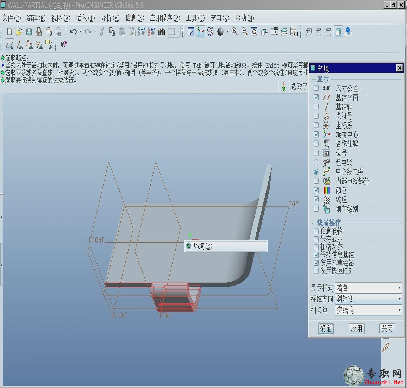The width and height of the screenshot is (407, 388).
Task: Switch to Shading display icon
Action: point(338,32)
